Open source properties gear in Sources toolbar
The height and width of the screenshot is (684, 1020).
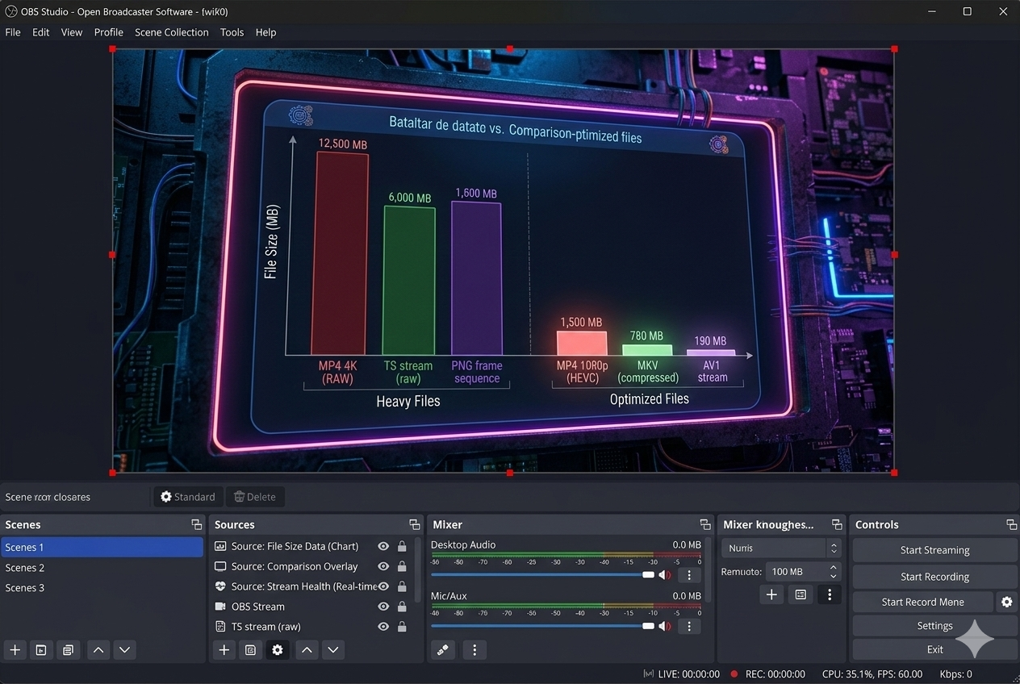tap(278, 650)
